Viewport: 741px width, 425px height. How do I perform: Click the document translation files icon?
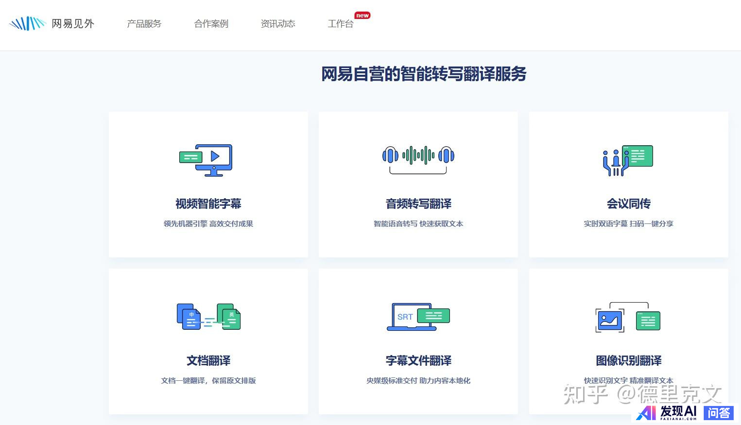click(208, 317)
